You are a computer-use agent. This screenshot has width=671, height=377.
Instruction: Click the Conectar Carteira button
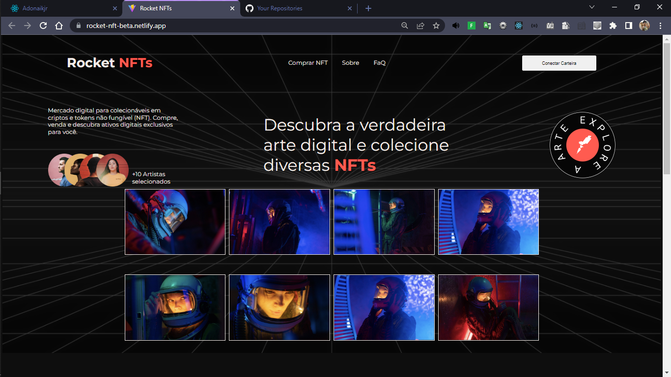[x=559, y=63]
